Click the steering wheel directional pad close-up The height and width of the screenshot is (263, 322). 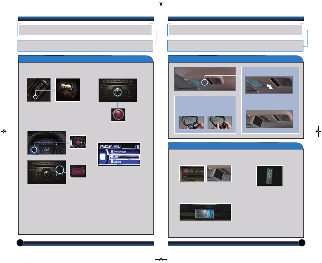78,142
